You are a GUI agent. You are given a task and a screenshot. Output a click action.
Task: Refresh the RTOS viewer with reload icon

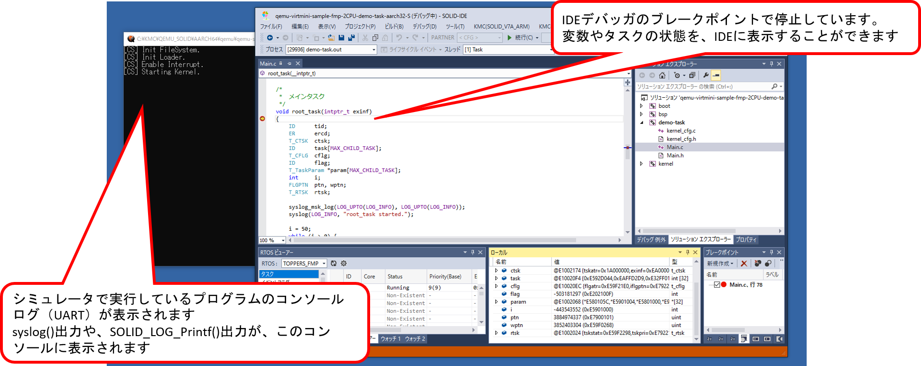click(x=334, y=263)
